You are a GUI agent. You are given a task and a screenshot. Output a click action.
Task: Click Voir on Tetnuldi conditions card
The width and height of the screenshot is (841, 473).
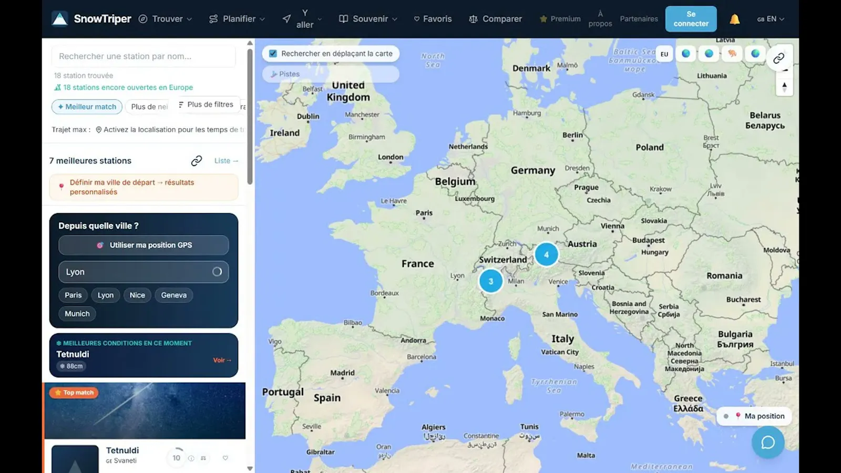pos(222,360)
